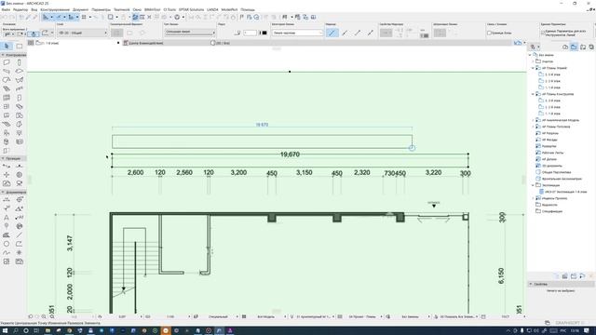Viewport: 596px width, 335px height.
Task: Toggle snap guides button in main toolbar
Action: pos(60,17)
